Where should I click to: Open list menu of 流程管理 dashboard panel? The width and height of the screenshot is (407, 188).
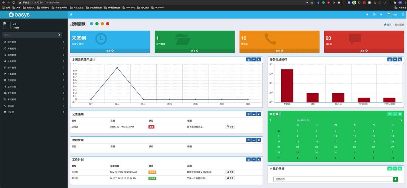[x=248, y=140]
